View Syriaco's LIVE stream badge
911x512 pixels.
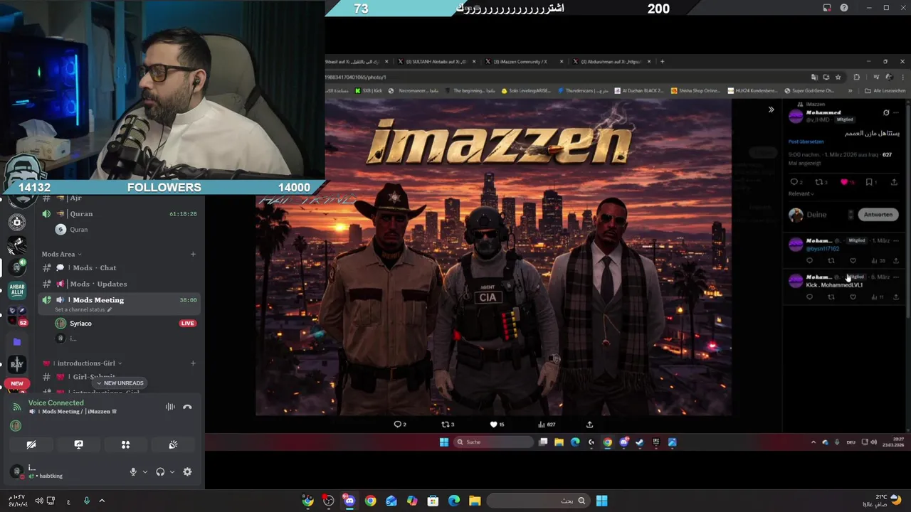click(x=187, y=324)
